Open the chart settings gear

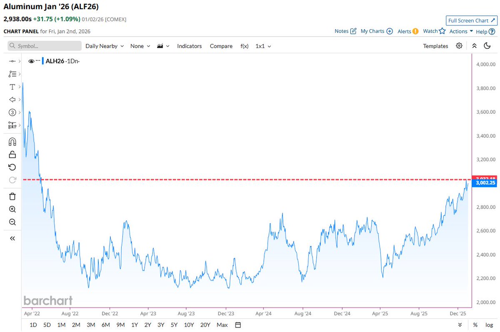click(459, 46)
